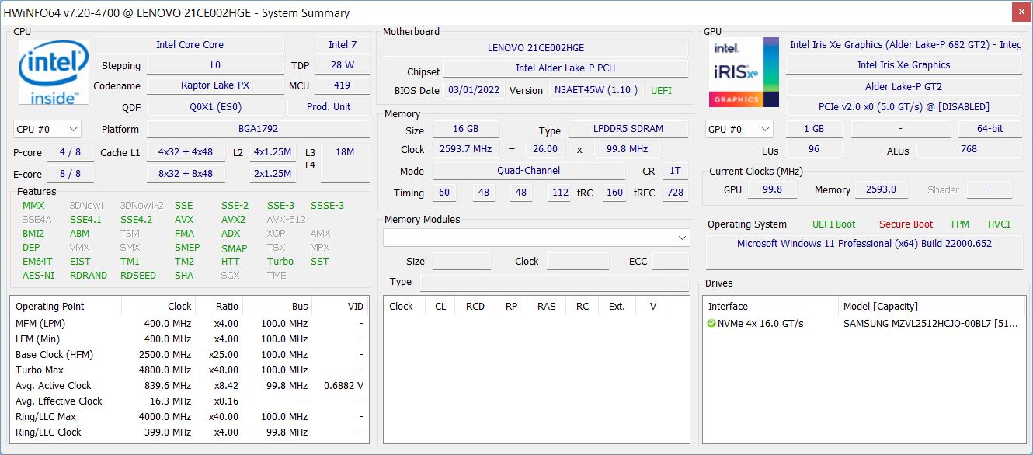Open the GPU #0 selector dropdown
1033x455 pixels.
[x=739, y=129]
